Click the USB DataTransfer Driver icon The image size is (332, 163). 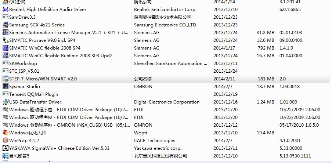5,102
